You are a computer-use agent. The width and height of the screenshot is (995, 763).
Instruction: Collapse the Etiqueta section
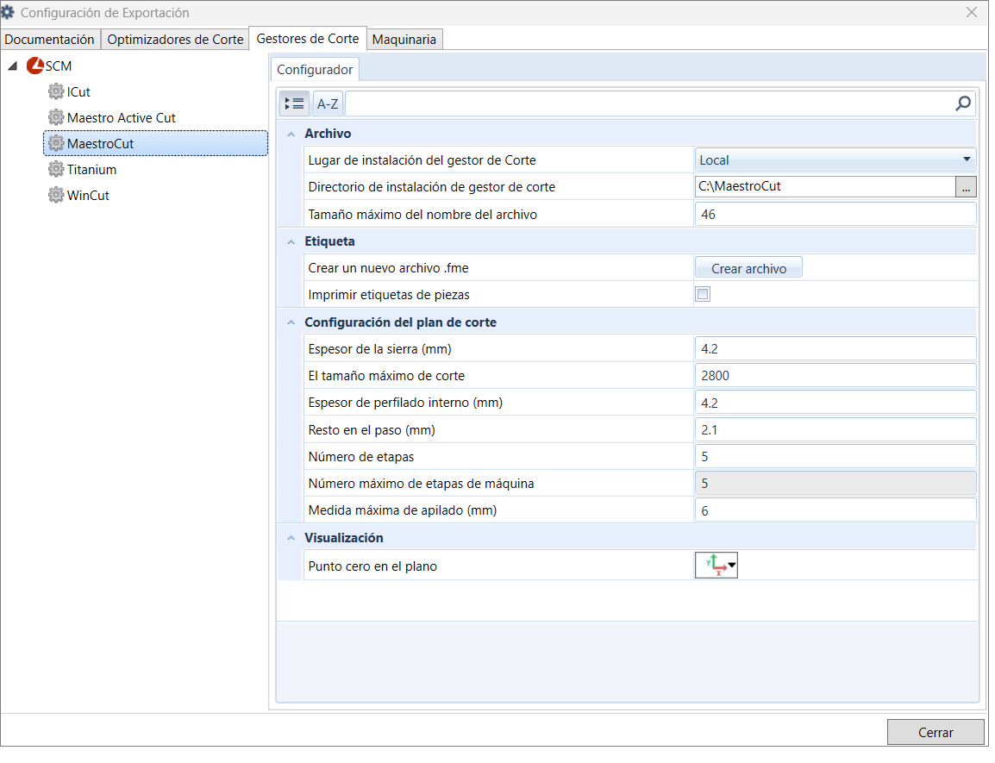pos(292,243)
